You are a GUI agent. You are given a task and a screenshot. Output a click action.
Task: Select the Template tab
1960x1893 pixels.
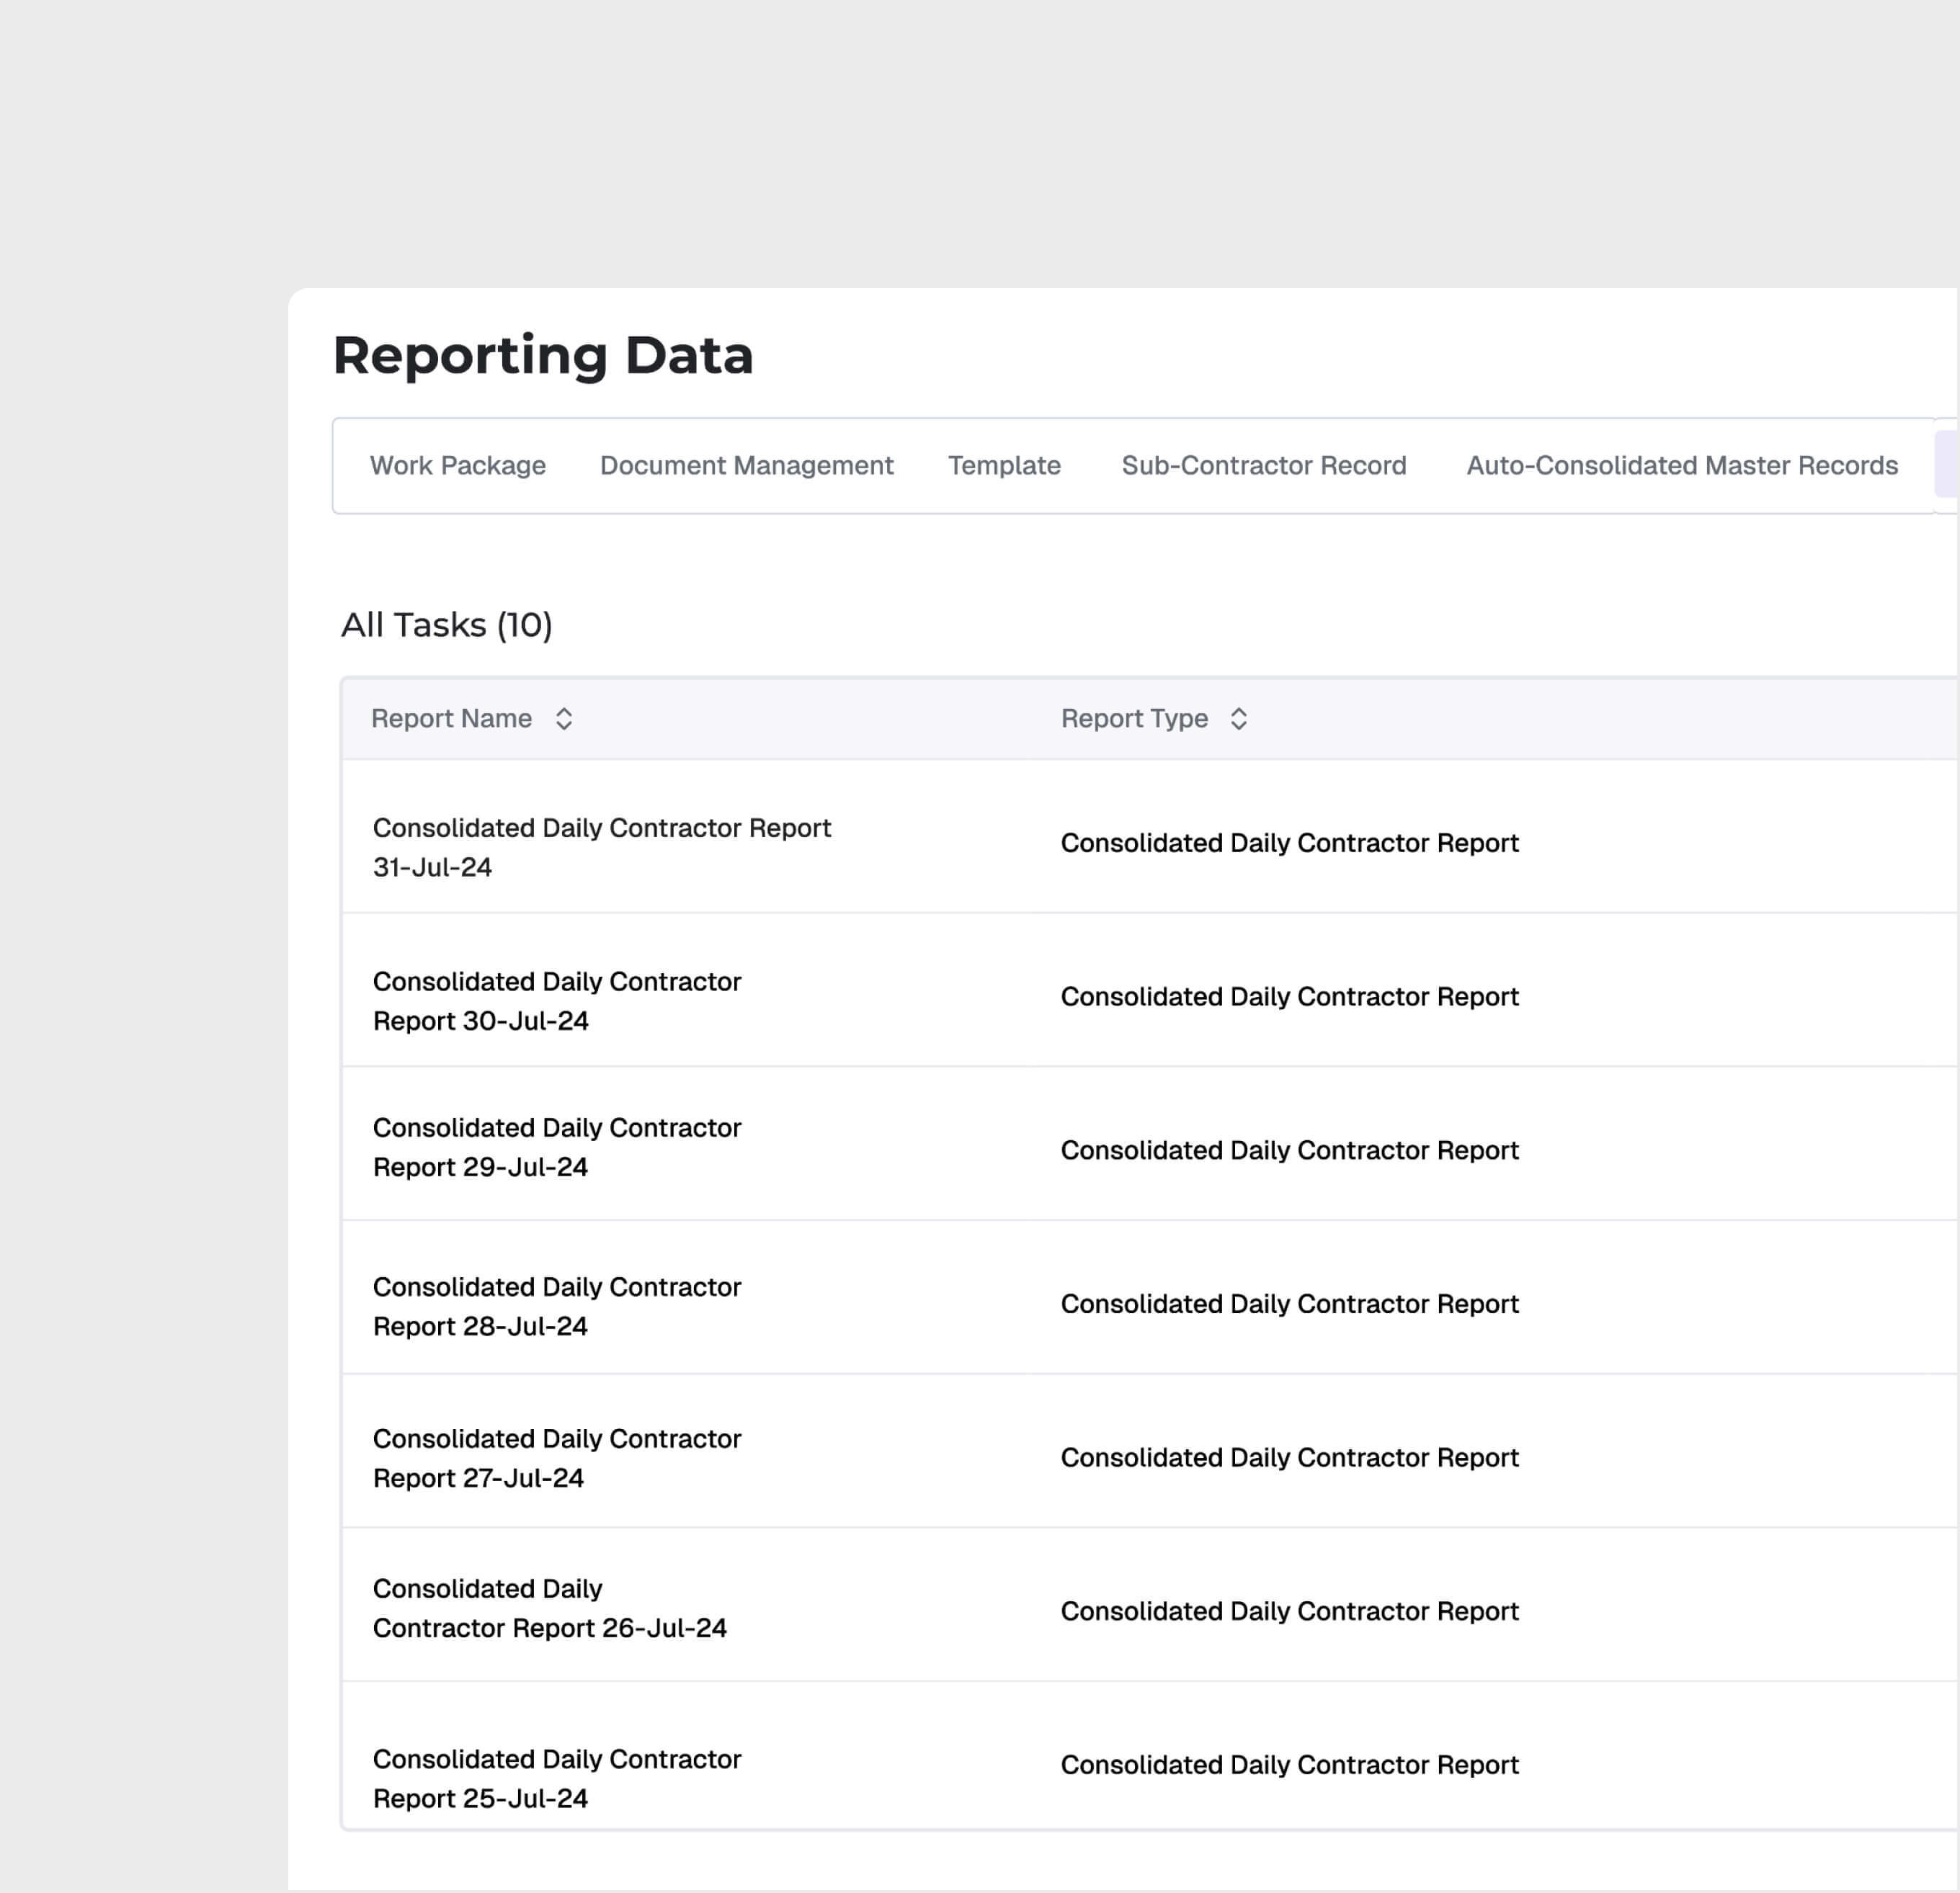pyautogui.click(x=1004, y=465)
